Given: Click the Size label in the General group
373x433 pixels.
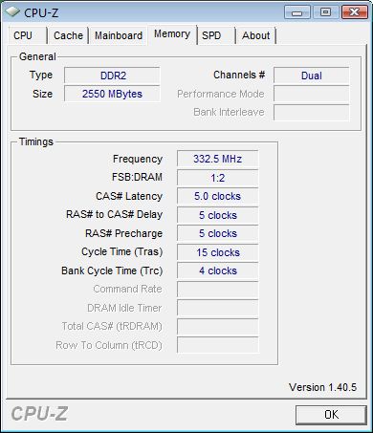Looking at the screenshot, I should 42,94.
